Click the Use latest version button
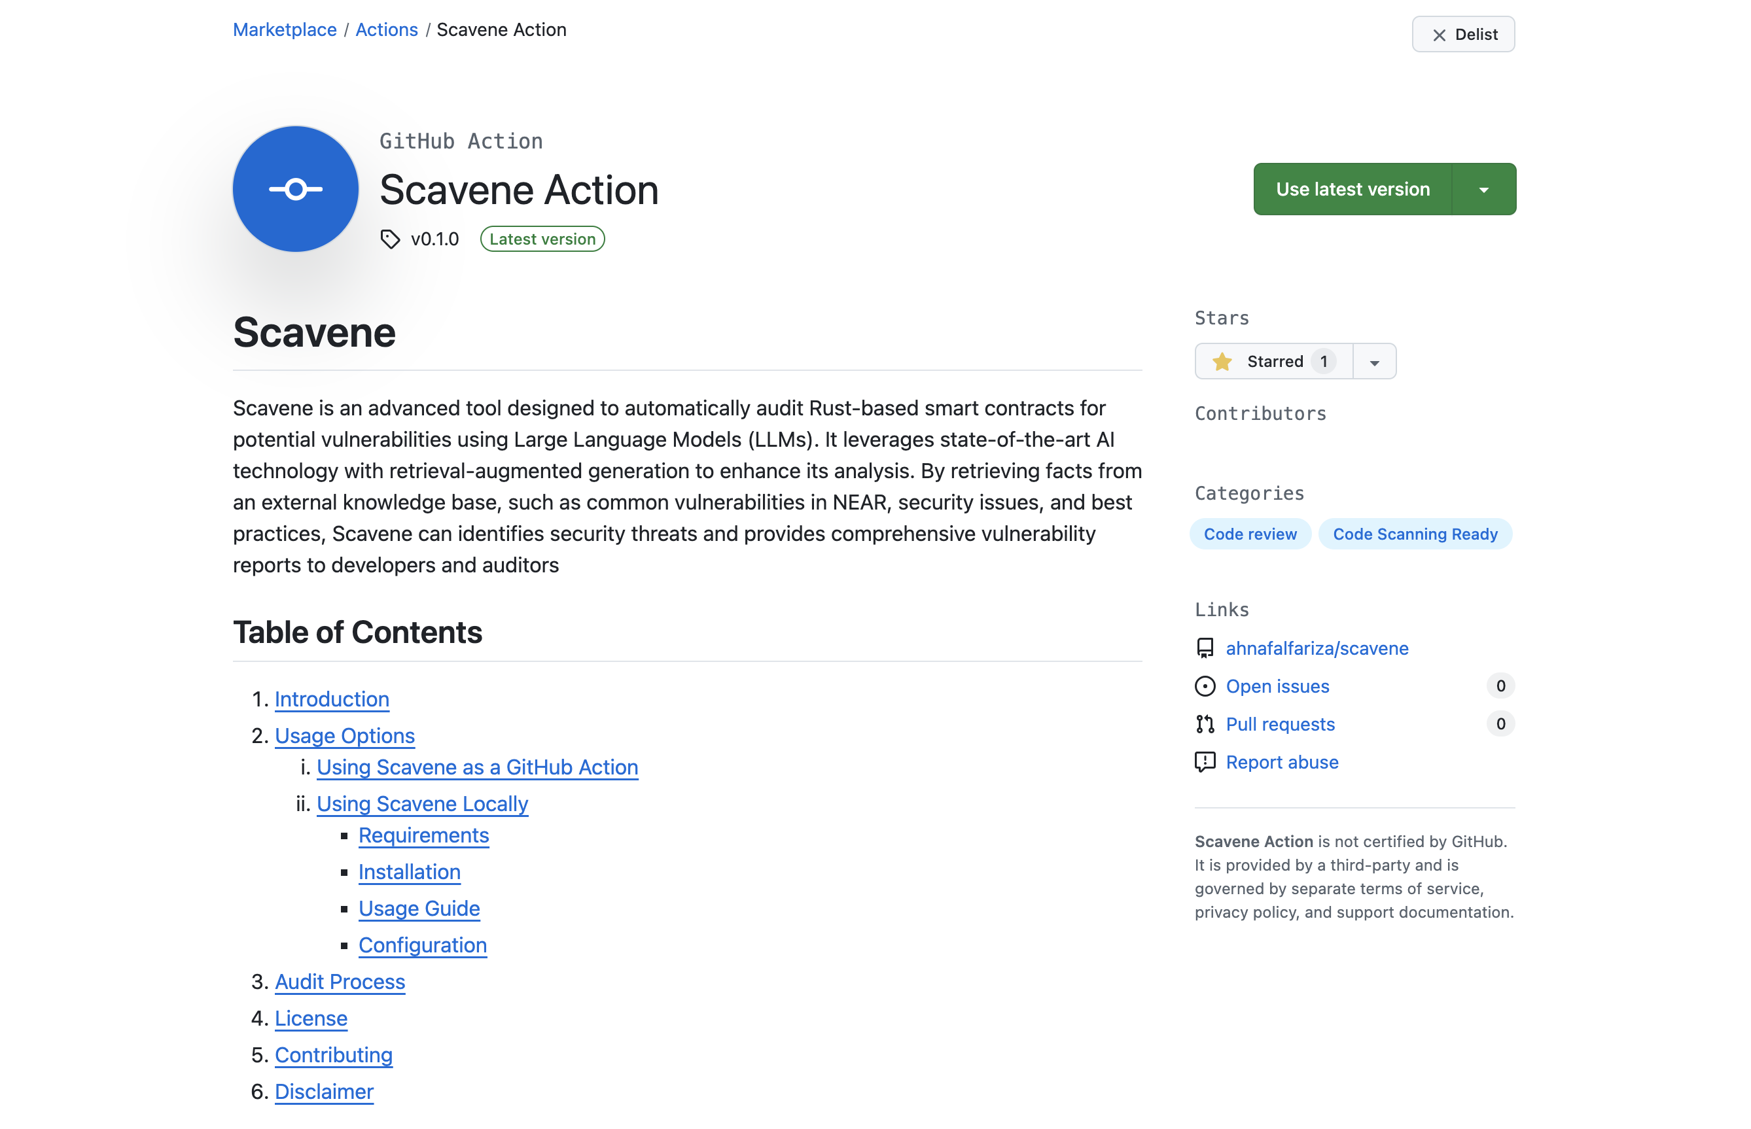Screen dimensions: 1751x1129 1353,188
